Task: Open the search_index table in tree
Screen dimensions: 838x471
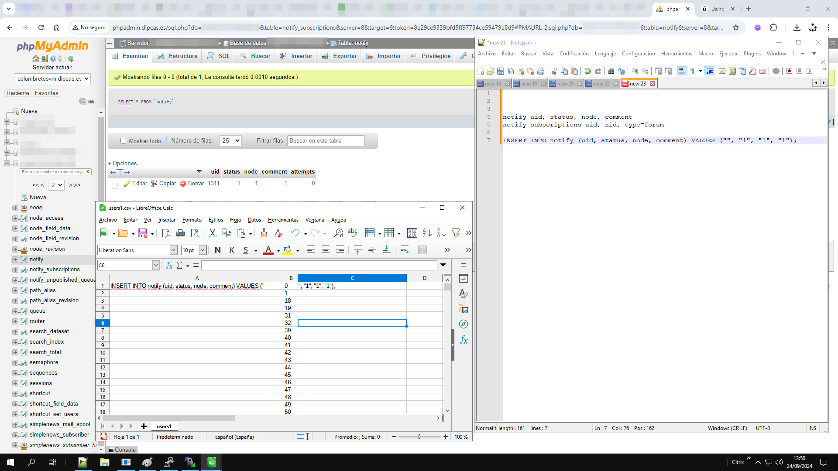Action: click(x=47, y=342)
